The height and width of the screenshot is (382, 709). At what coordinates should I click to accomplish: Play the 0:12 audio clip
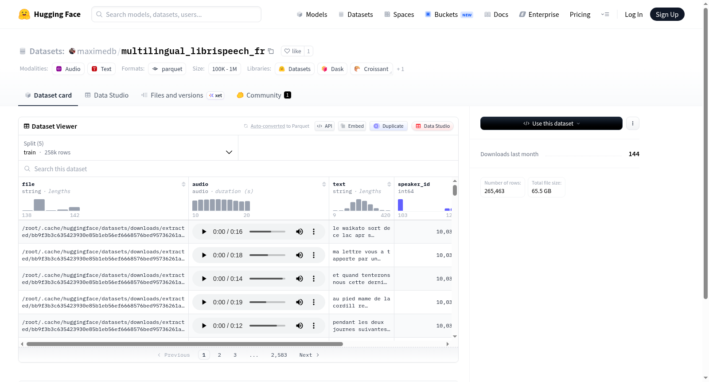point(204,326)
